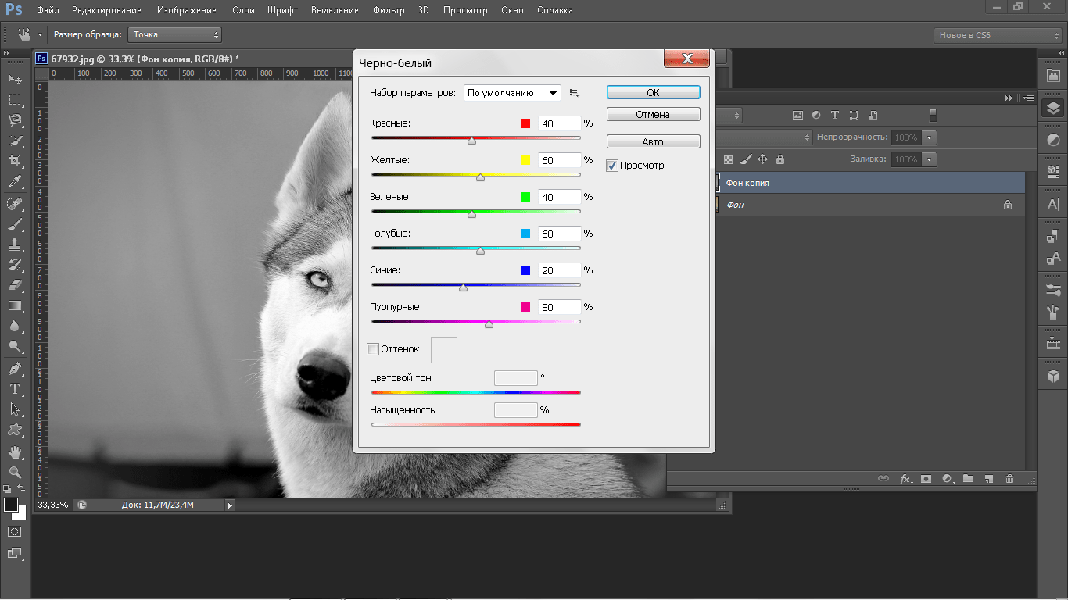Toggle lock transparent pixels checkerboard icon

coord(729,159)
